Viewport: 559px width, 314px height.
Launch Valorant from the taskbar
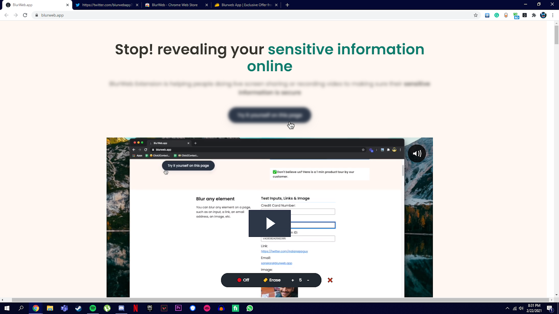click(x=164, y=308)
